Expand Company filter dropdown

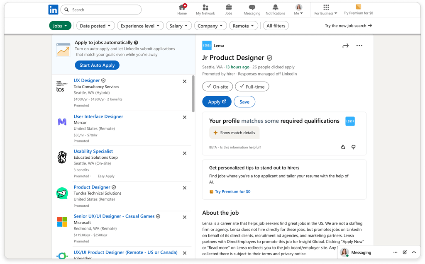pos(210,26)
